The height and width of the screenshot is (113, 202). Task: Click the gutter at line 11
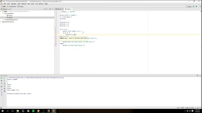click(56, 29)
